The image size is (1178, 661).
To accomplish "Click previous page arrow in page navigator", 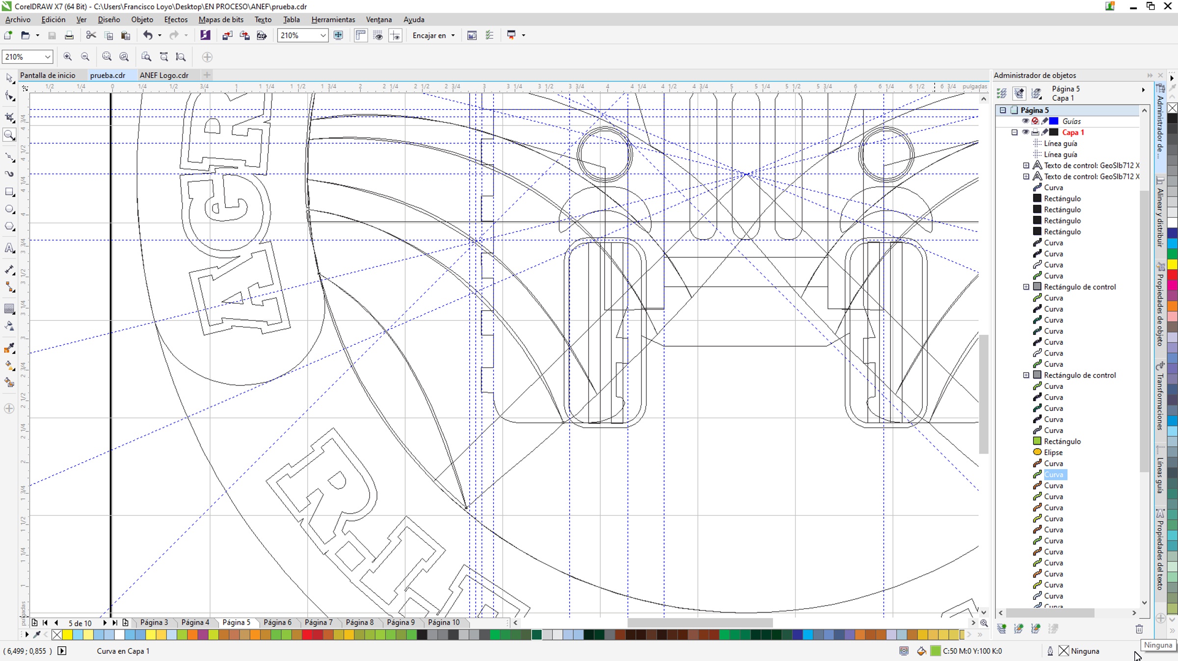I will 56,623.
